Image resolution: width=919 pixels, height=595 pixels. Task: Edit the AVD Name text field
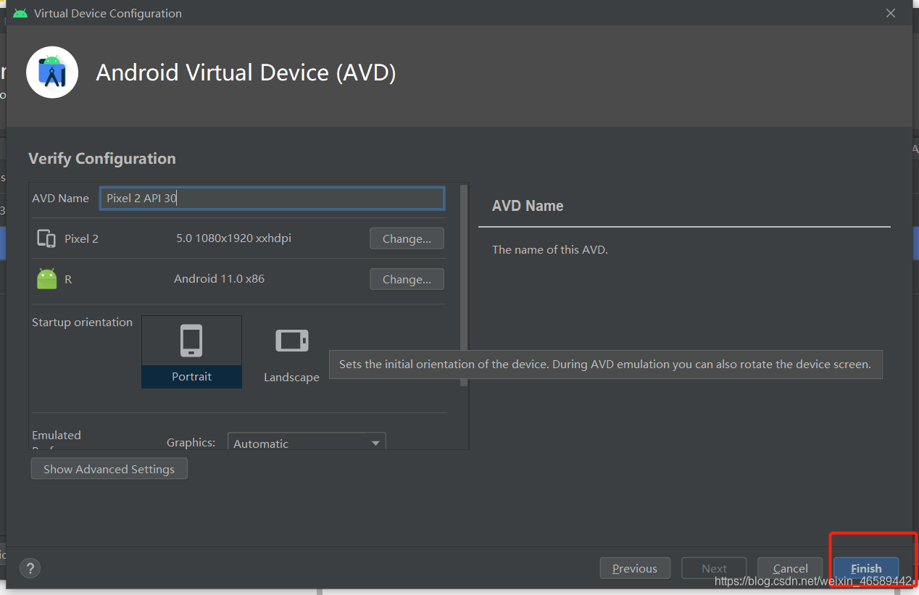coord(272,198)
